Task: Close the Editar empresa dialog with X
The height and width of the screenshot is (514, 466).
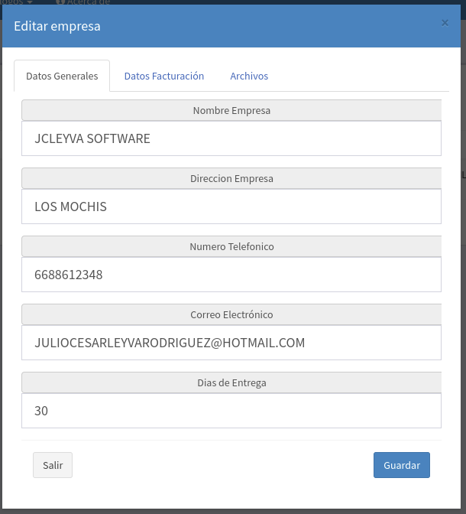Action: [x=445, y=23]
